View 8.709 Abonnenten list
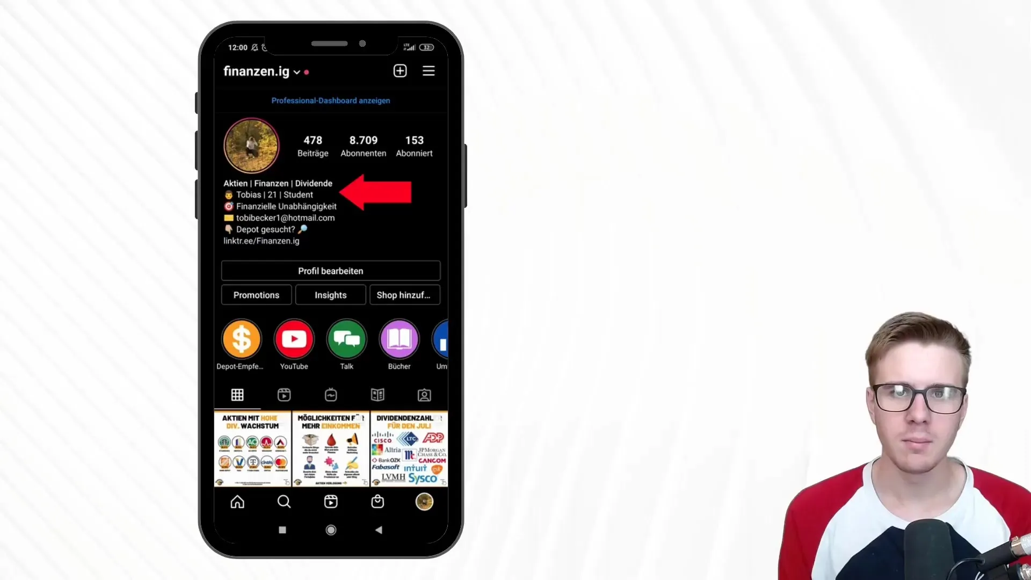1031x580 pixels. (x=363, y=145)
